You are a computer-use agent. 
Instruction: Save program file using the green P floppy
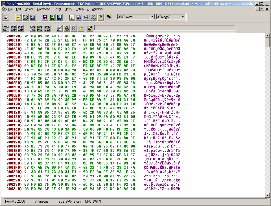click(52, 17)
